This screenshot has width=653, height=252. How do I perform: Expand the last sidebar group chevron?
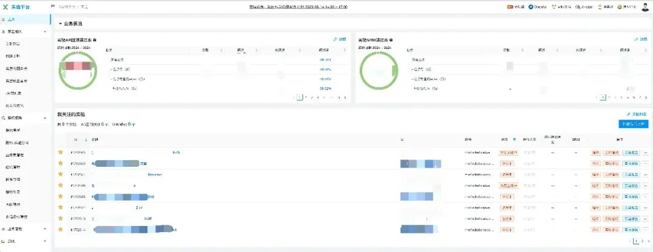pyautogui.click(x=45, y=241)
